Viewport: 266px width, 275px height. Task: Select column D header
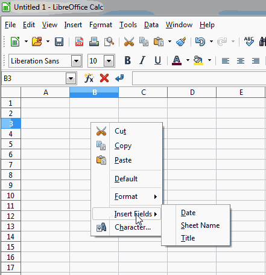(x=192, y=92)
